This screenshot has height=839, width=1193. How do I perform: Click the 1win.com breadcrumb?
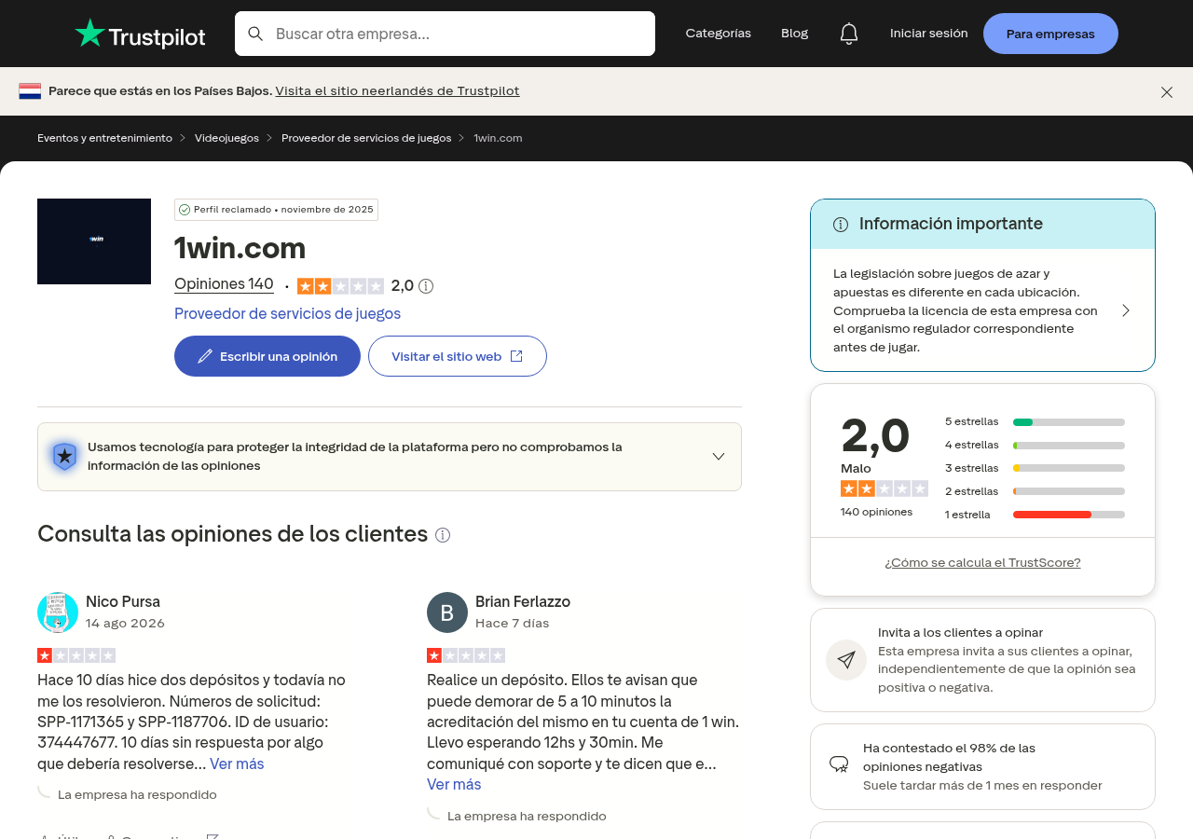498,138
